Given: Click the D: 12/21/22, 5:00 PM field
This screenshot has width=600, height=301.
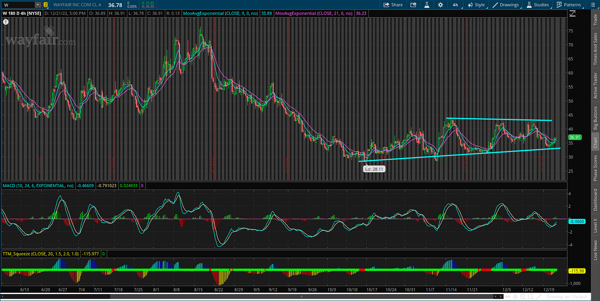Looking at the screenshot, I should pyautogui.click(x=65, y=13).
